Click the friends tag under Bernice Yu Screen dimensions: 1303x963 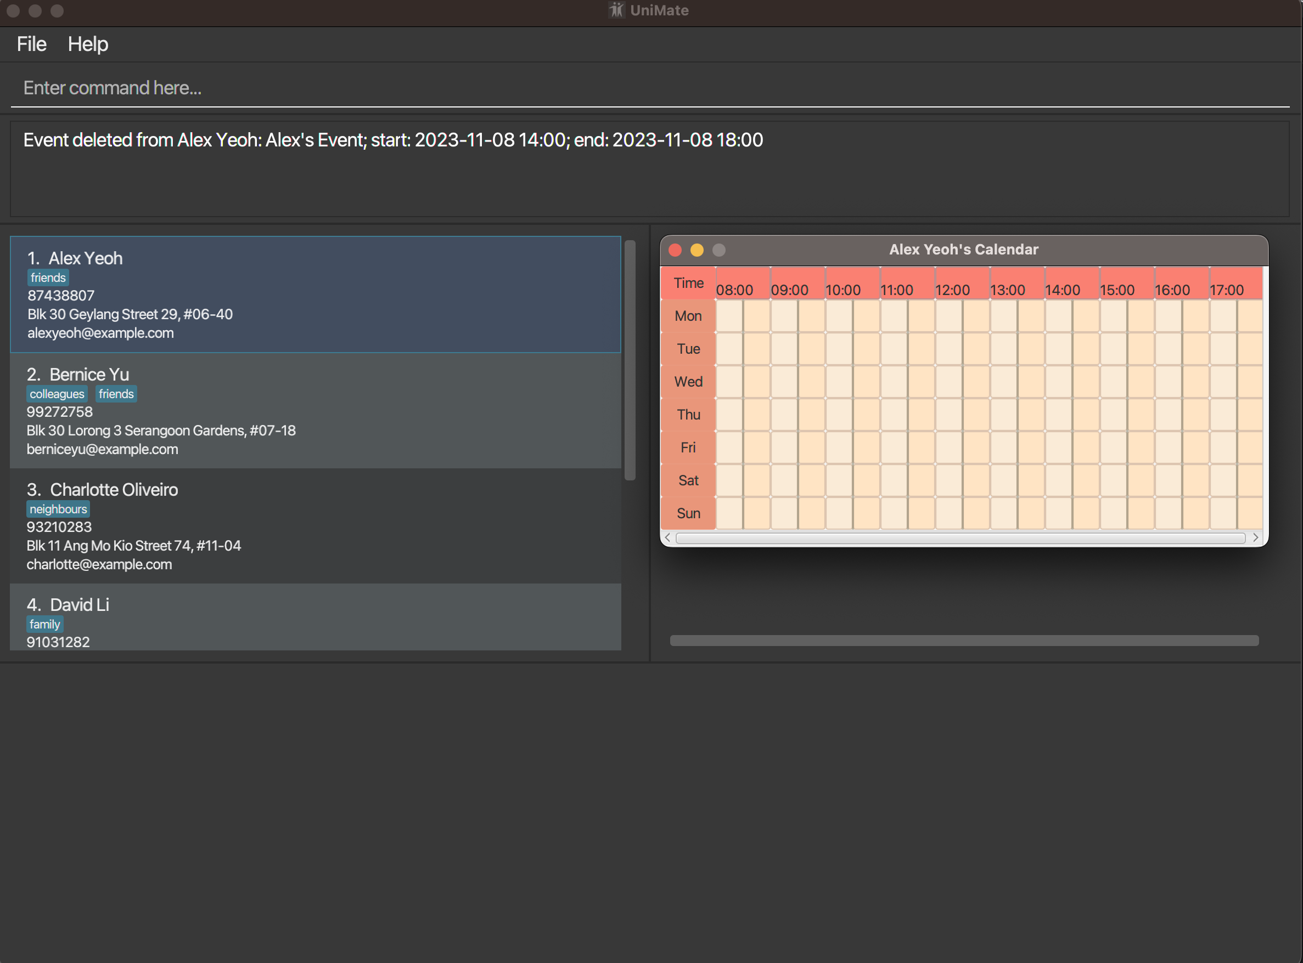point(116,394)
